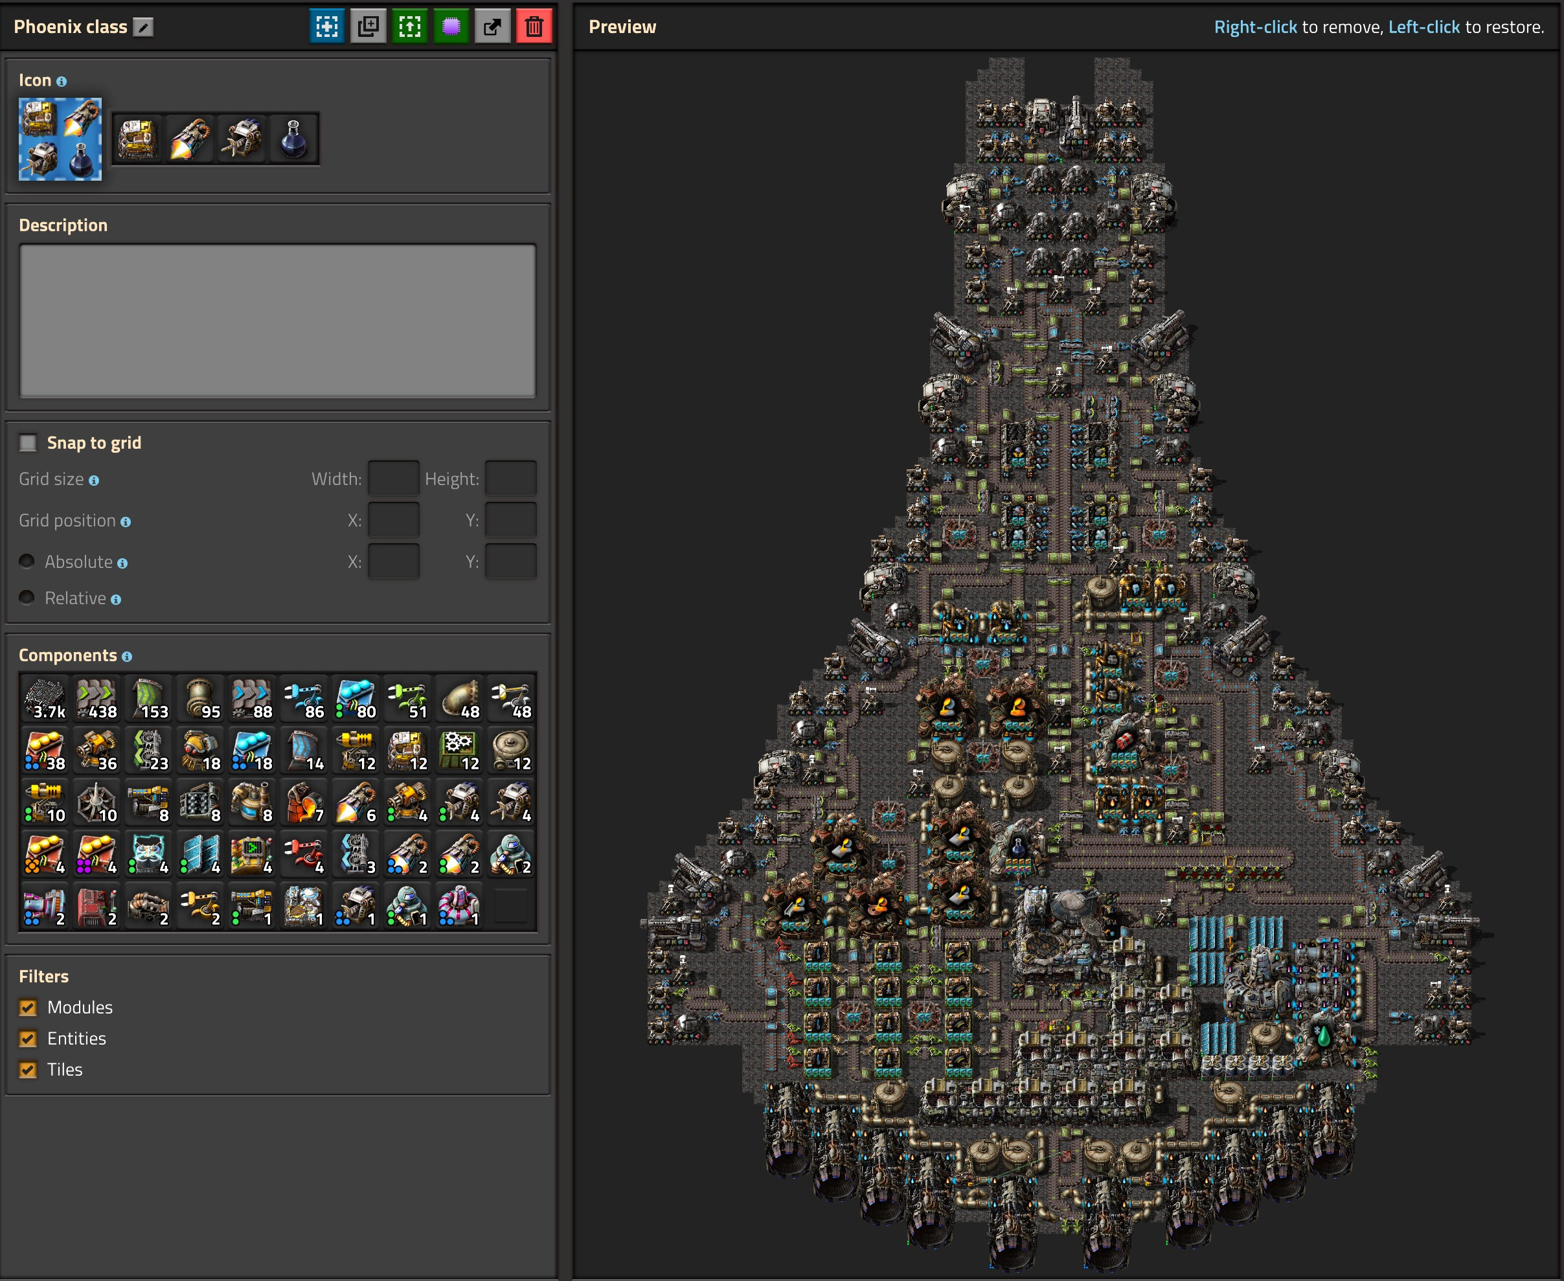Click inside the Description text box
The image size is (1564, 1281).
pyautogui.click(x=277, y=321)
